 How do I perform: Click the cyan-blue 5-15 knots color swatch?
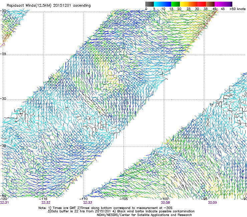pyautogui.click(x=163, y=4)
